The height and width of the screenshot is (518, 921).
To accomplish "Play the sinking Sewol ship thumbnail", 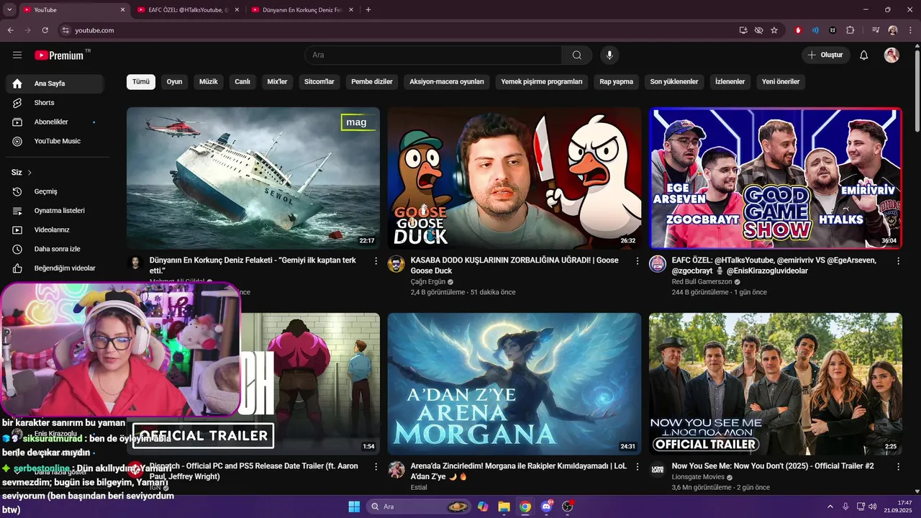I will click(x=253, y=178).
